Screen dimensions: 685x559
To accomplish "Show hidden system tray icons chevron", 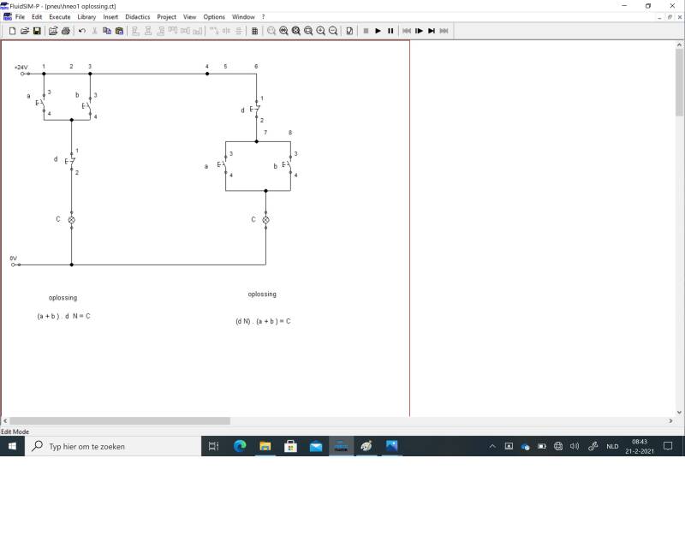I will tap(492, 446).
